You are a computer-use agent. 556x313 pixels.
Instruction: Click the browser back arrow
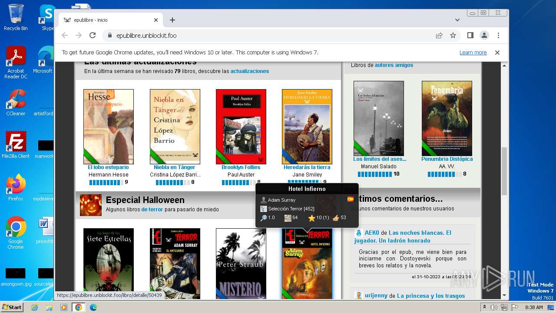point(65,35)
